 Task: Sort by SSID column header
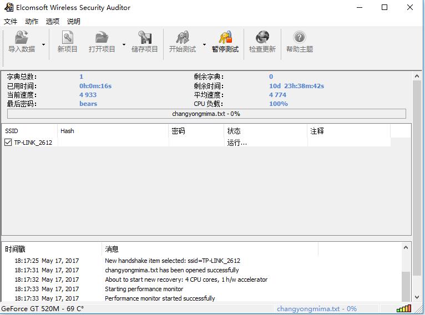pyautogui.click(x=30, y=131)
